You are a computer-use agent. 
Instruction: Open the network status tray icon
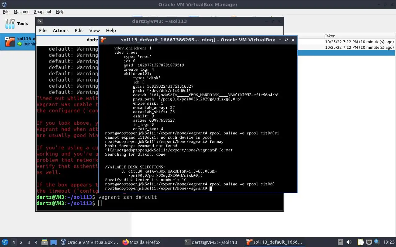tap(369, 242)
